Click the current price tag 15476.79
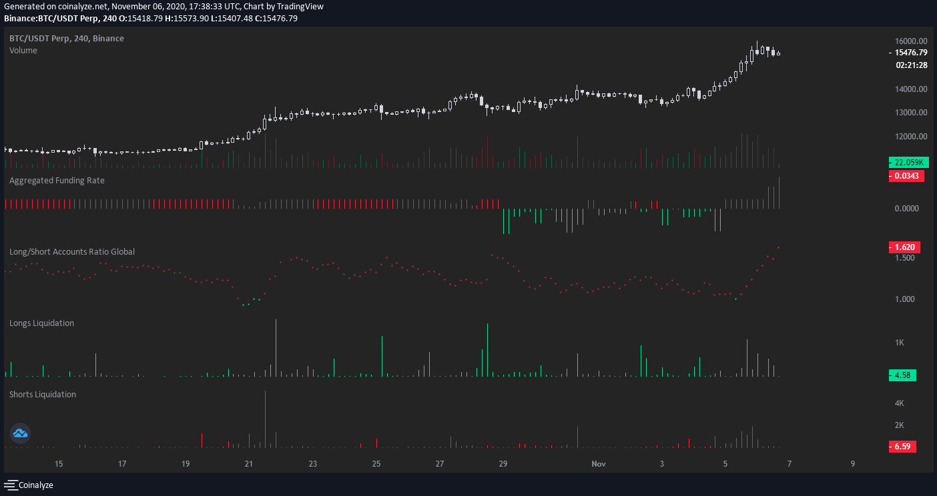The image size is (937, 496). point(911,52)
